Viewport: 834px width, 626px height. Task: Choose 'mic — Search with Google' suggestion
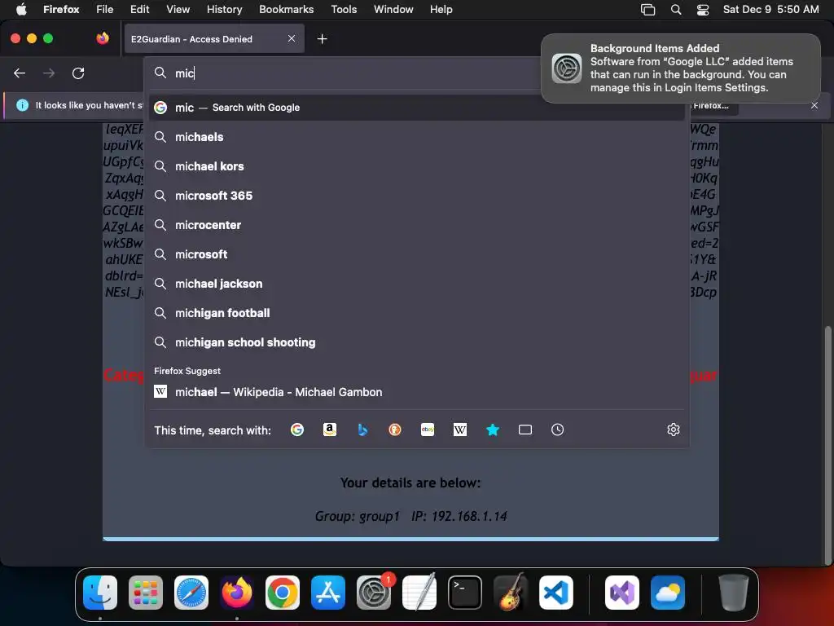click(416, 108)
